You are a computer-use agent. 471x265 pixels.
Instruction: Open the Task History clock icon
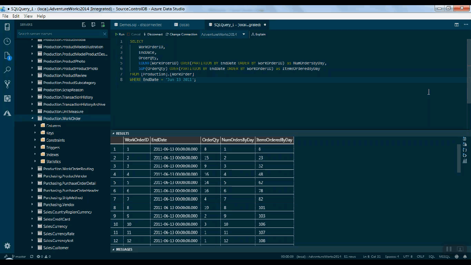pos(7,41)
